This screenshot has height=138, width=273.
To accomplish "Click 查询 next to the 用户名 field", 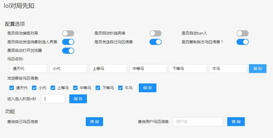I will pyautogui.click(x=236, y=122).
